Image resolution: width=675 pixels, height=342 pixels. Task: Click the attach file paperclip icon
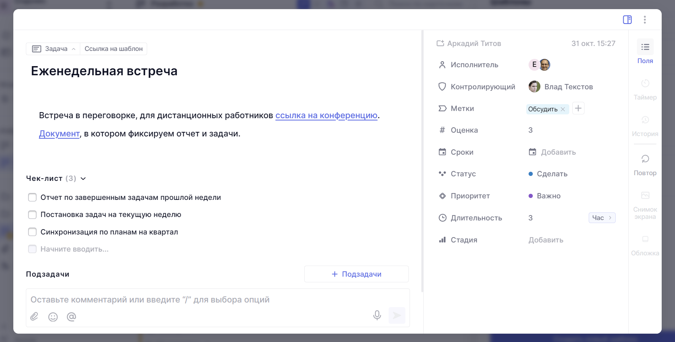(34, 317)
